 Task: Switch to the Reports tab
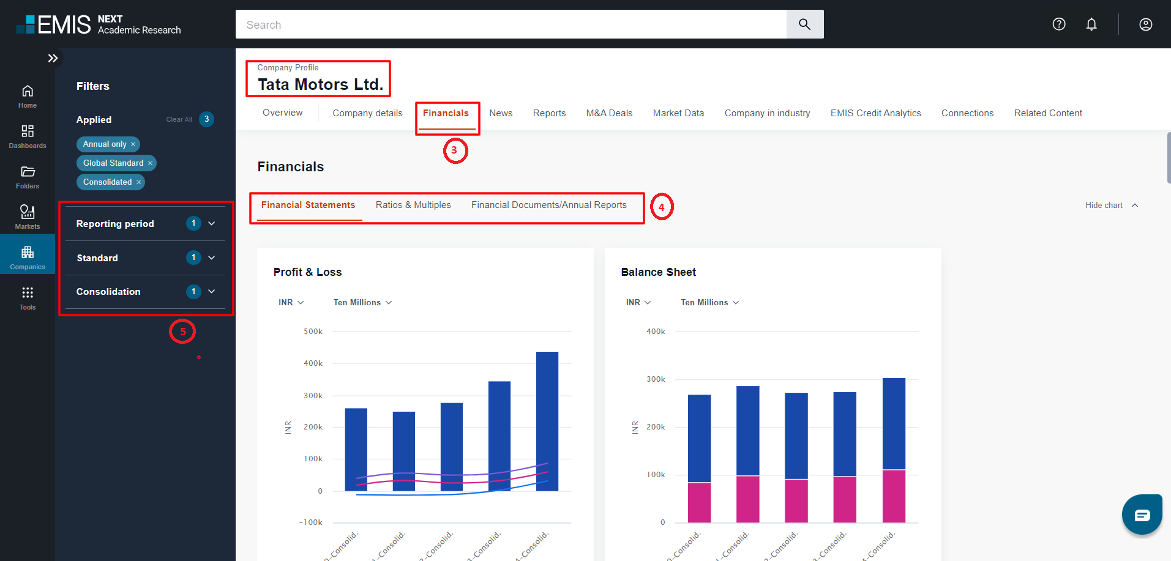click(x=549, y=113)
